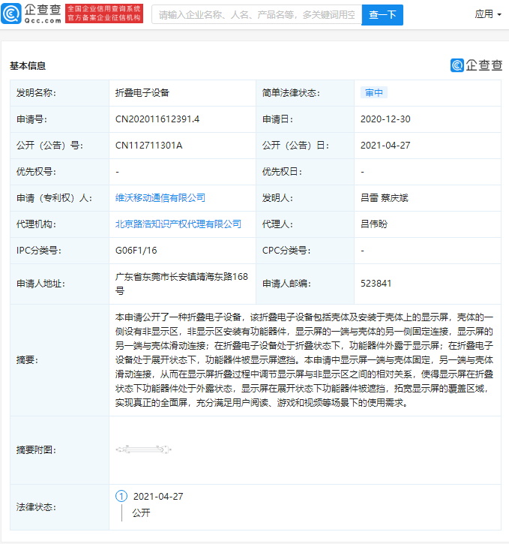Screen dimensions: 509x544
Task: Click the red official credit system badge
Action: pyautogui.click(x=104, y=14)
